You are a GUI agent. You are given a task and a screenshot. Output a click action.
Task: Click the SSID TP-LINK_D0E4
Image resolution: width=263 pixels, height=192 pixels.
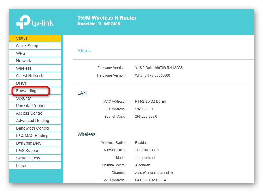click(147, 150)
